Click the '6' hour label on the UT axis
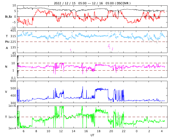Image resolution: width=171 pixels, height=137 pixels. [24, 131]
